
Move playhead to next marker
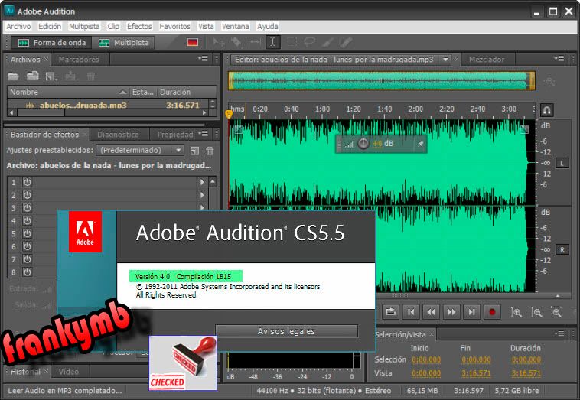click(471, 312)
